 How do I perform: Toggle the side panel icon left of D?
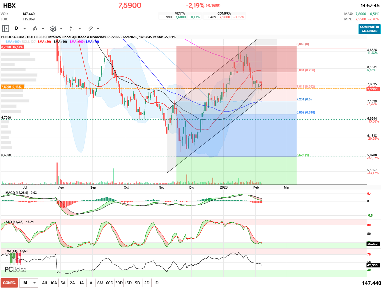click(6, 29)
